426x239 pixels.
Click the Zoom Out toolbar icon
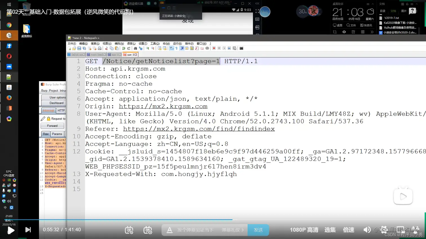tap(152, 48)
